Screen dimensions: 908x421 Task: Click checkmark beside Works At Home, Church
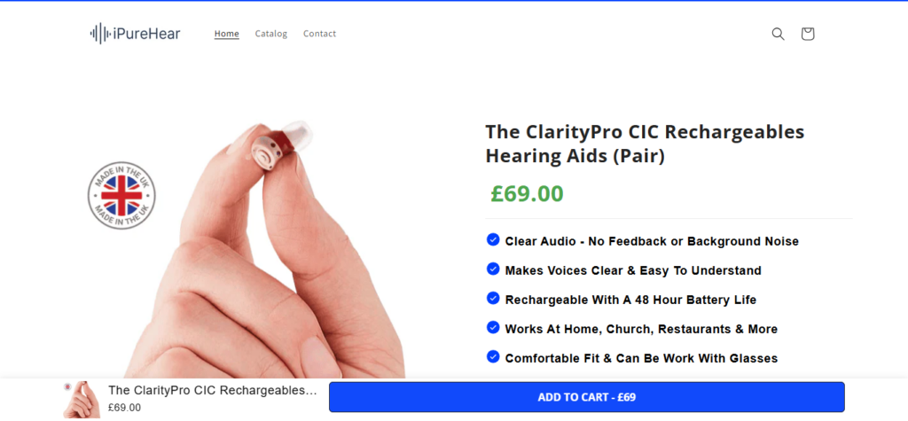pos(493,328)
